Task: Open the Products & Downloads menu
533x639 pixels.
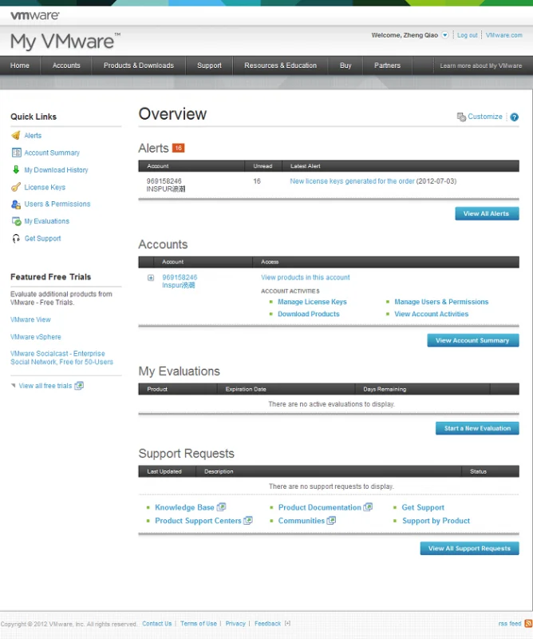Action: [x=139, y=65]
